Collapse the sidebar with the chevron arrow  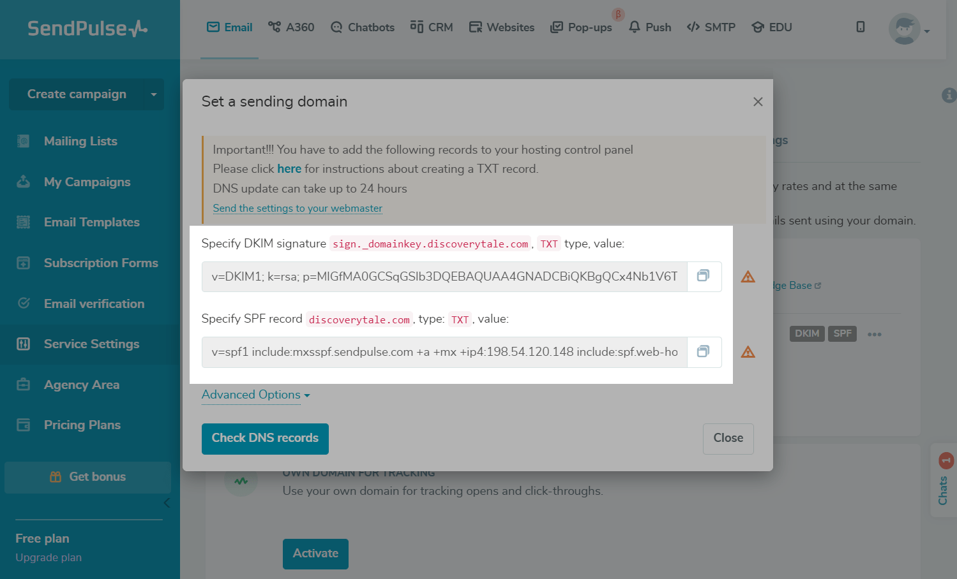(167, 502)
